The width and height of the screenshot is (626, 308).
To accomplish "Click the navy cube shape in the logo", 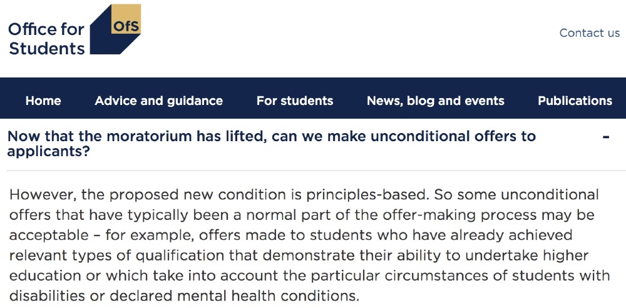I will point(106,41).
